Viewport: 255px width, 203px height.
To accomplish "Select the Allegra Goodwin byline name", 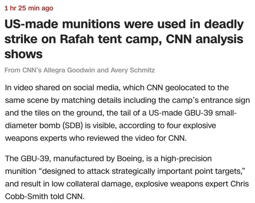I will pos(69,70).
